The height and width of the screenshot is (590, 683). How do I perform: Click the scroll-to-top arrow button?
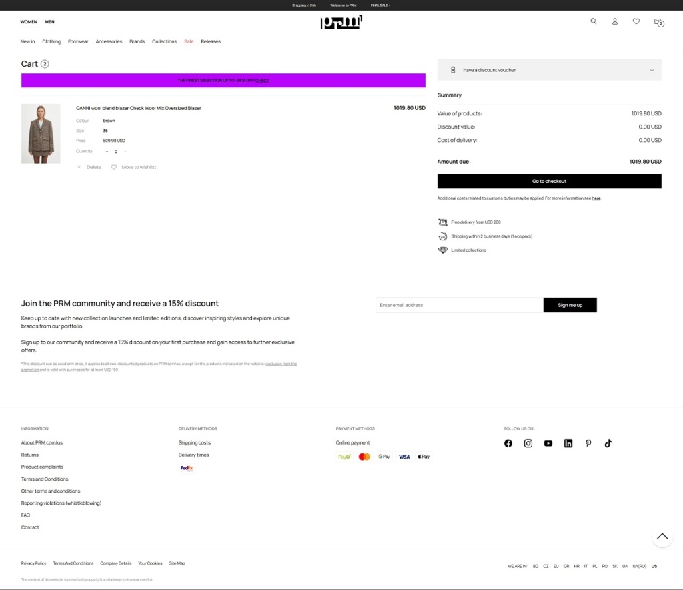(662, 536)
